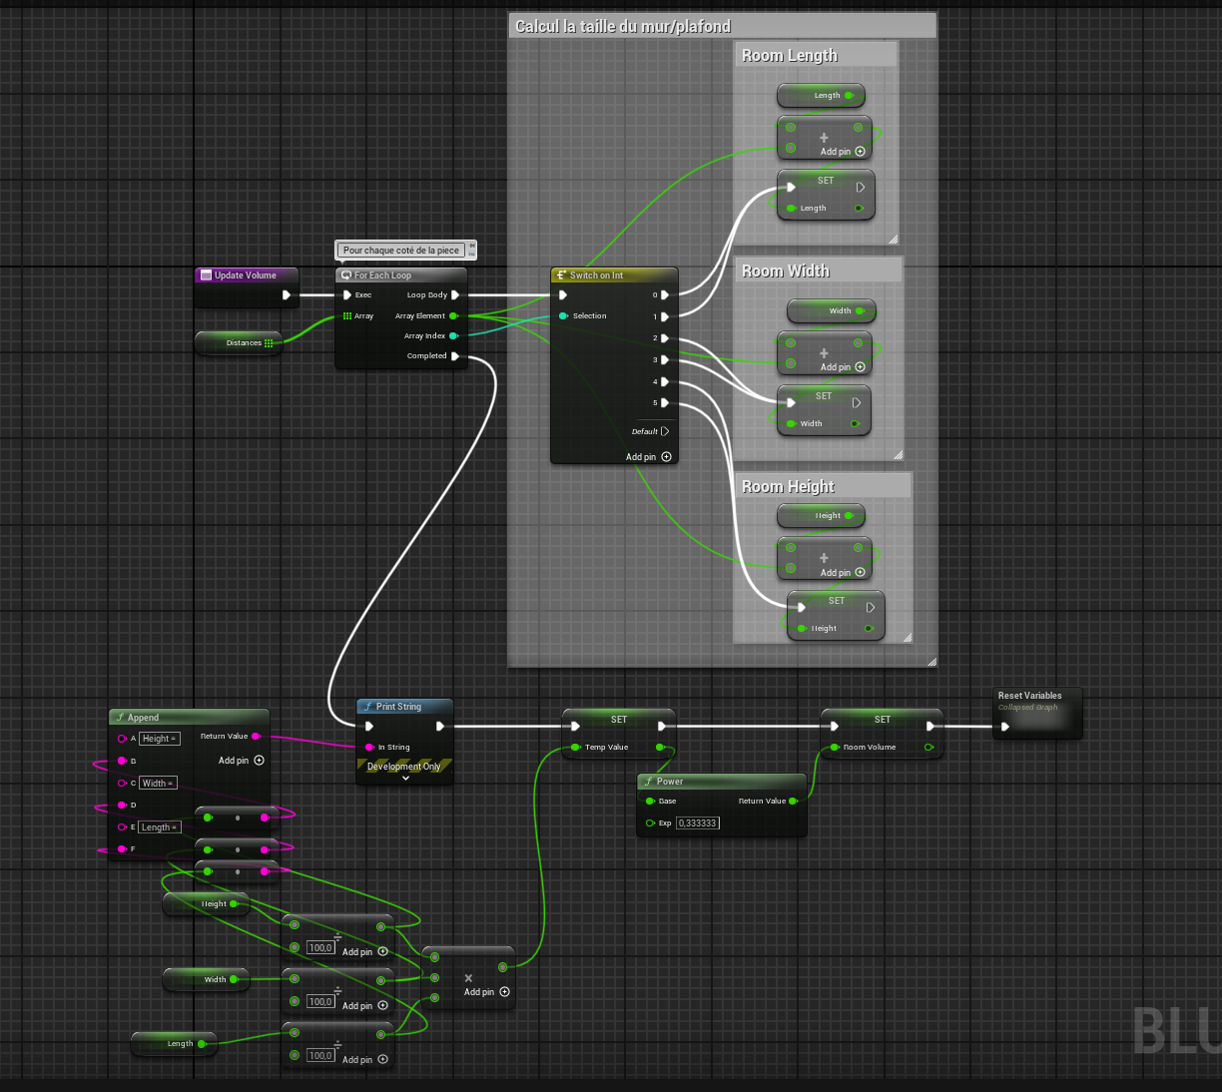
Task: Click the Append node's function icon
Action: [120, 718]
